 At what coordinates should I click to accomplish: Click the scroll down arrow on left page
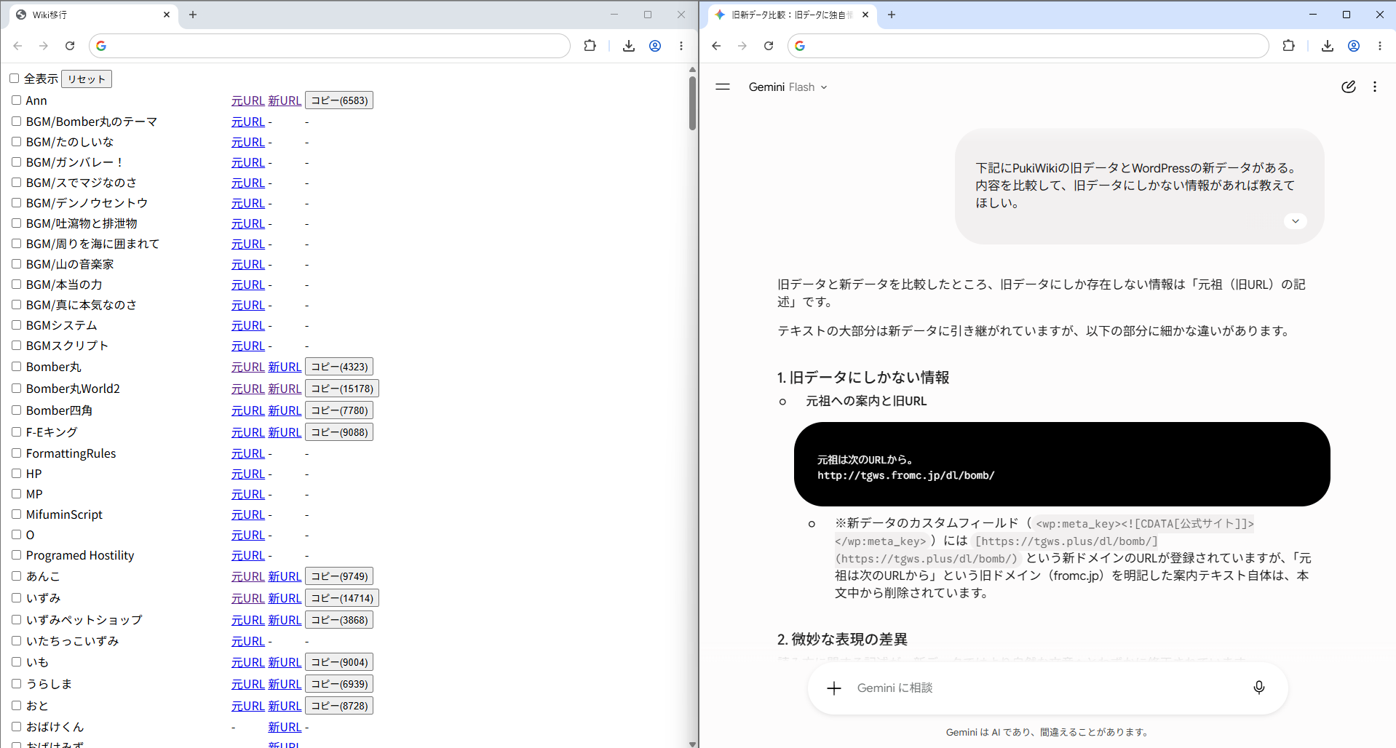[692, 743]
